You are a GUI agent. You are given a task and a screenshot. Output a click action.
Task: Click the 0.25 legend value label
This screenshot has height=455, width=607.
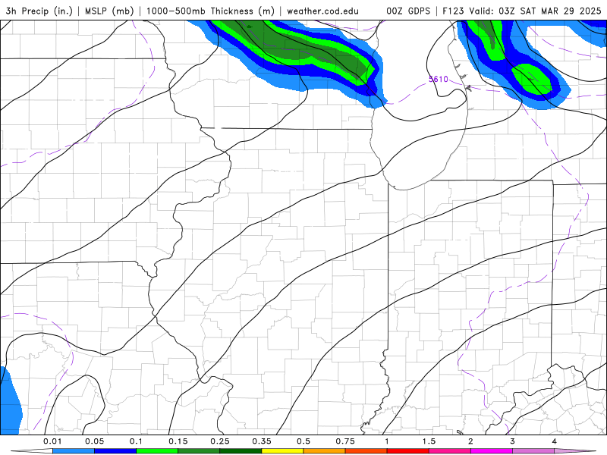[220, 441]
